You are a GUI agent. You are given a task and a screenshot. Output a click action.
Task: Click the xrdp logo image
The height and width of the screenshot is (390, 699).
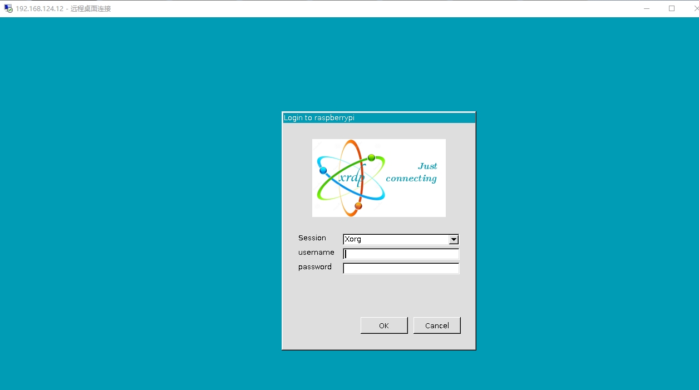tap(379, 178)
